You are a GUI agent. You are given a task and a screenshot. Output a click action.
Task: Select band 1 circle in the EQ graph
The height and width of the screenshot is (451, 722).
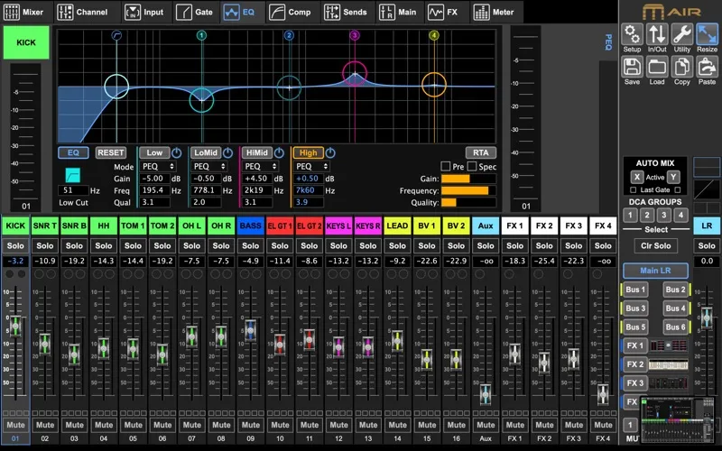(201, 100)
